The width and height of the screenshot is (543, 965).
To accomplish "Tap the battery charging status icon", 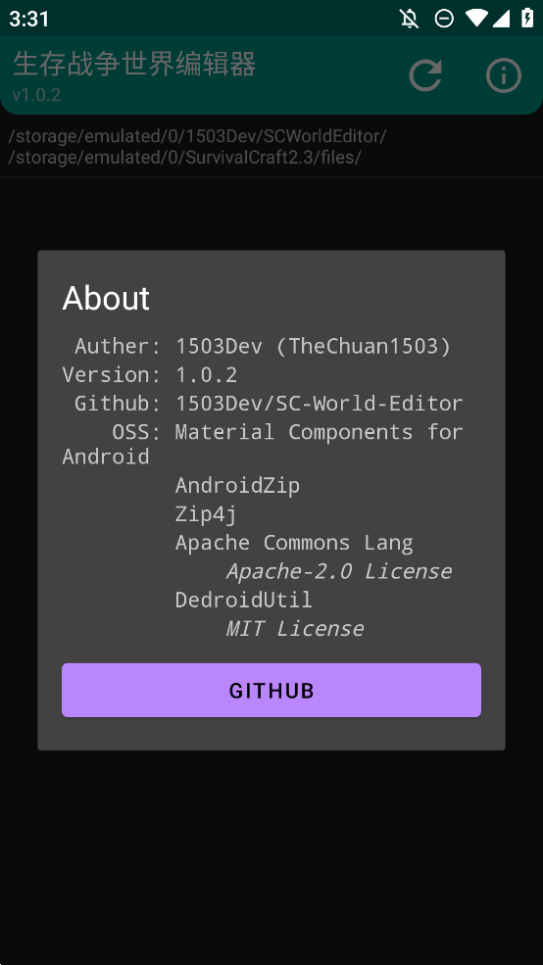I will tap(527, 18).
